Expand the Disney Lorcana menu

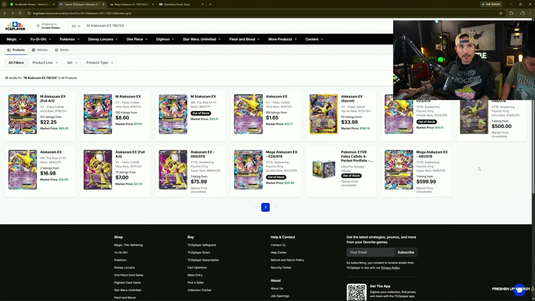coord(103,39)
